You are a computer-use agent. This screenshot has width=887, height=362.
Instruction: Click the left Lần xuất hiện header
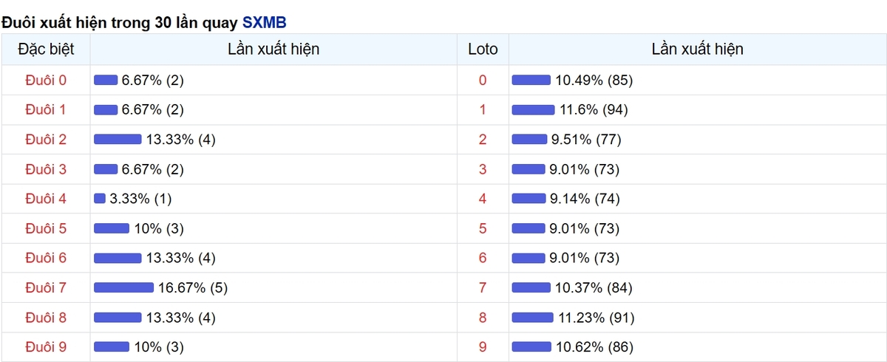[273, 49]
